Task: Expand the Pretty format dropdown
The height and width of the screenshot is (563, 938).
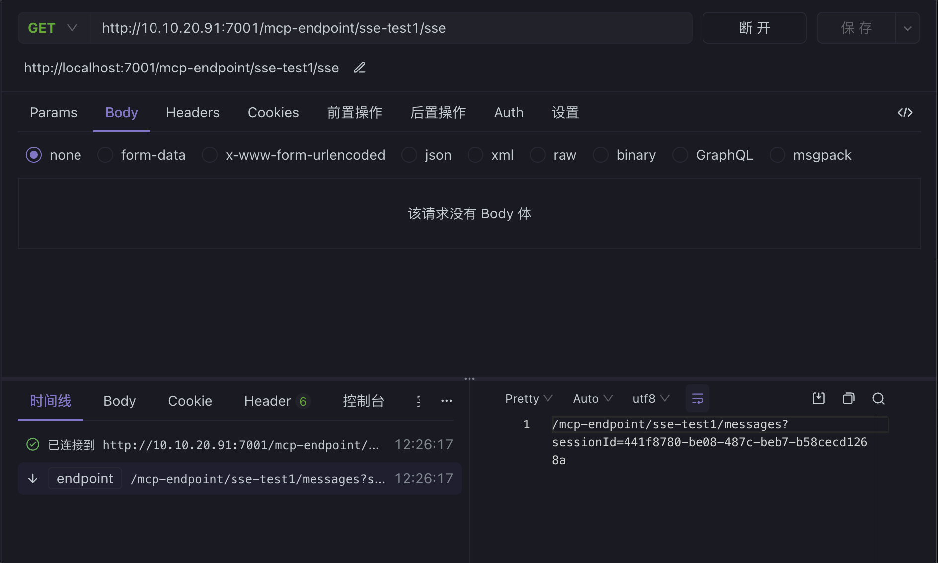Action: click(529, 399)
